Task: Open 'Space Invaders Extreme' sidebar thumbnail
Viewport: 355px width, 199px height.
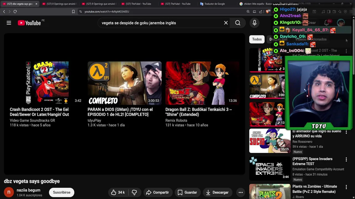Action: pyautogui.click(x=270, y=168)
